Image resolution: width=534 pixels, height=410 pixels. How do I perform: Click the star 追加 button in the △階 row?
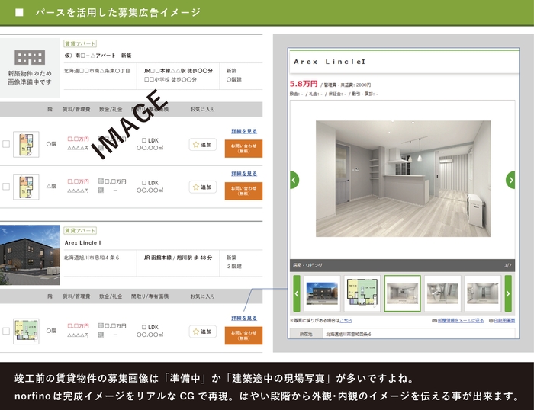click(203, 186)
